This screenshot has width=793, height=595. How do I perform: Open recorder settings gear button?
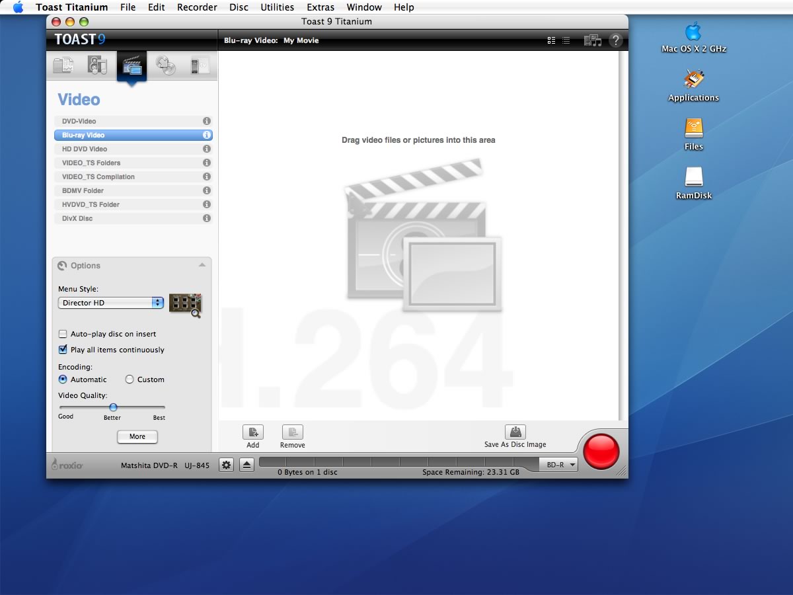click(x=226, y=465)
